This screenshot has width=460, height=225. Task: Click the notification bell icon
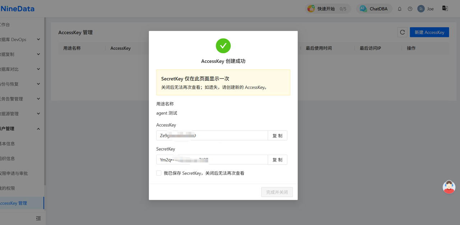point(400,9)
